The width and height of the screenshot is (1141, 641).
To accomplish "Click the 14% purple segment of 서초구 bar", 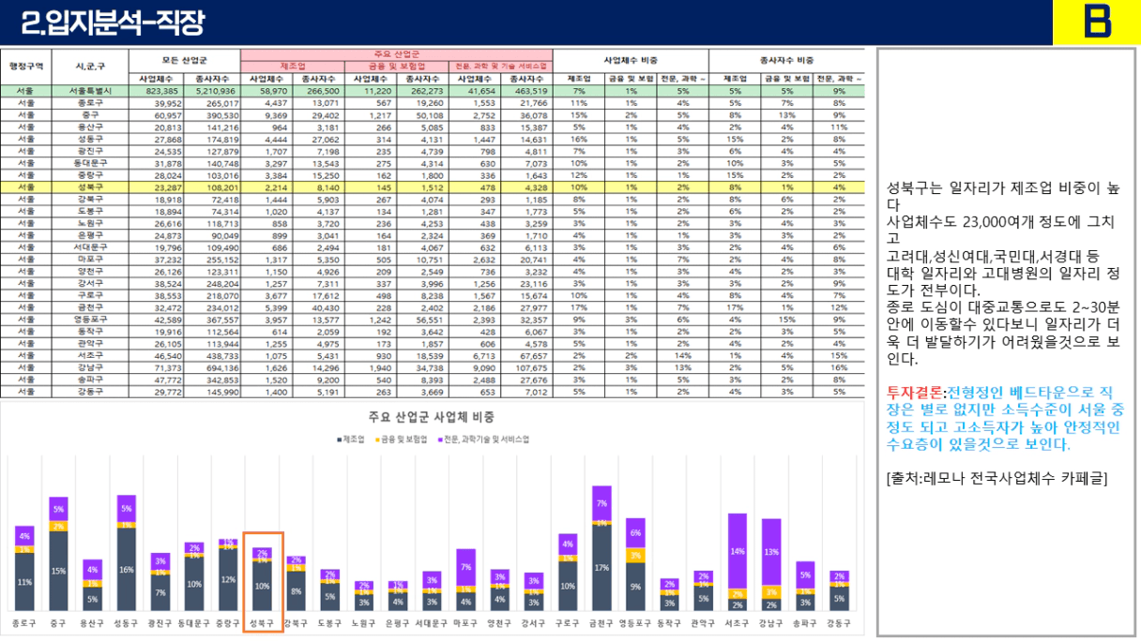I will click(x=738, y=551).
